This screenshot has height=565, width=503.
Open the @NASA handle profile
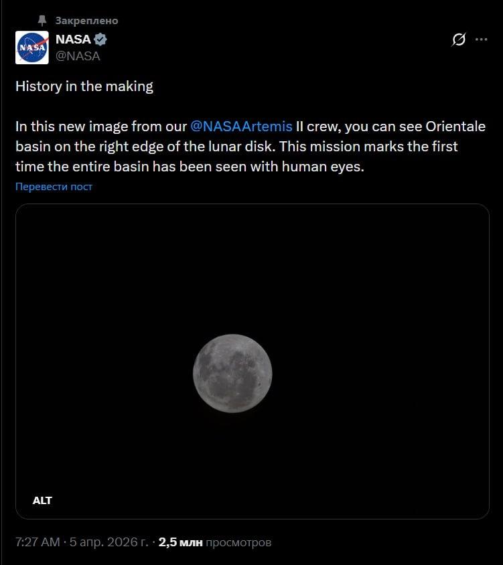click(78, 56)
